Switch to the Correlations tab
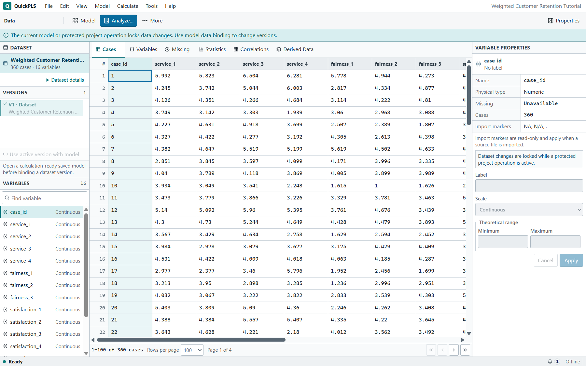Screen dimensions: 586x366 [x=251, y=49]
